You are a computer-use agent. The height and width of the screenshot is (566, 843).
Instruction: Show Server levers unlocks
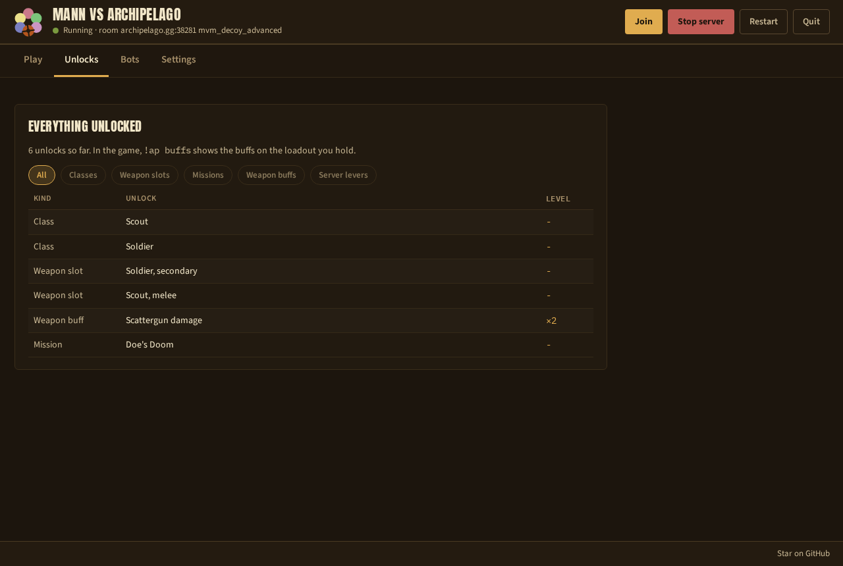[x=343, y=175]
